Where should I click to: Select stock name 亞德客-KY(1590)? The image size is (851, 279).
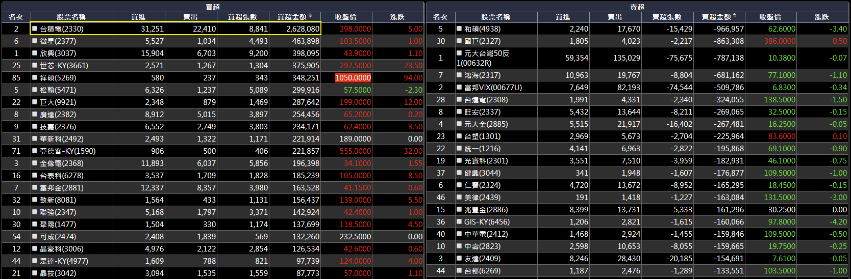point(68,151)
